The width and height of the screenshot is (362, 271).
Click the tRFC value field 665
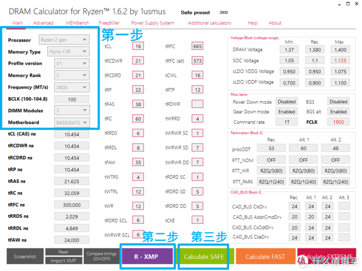198,46
